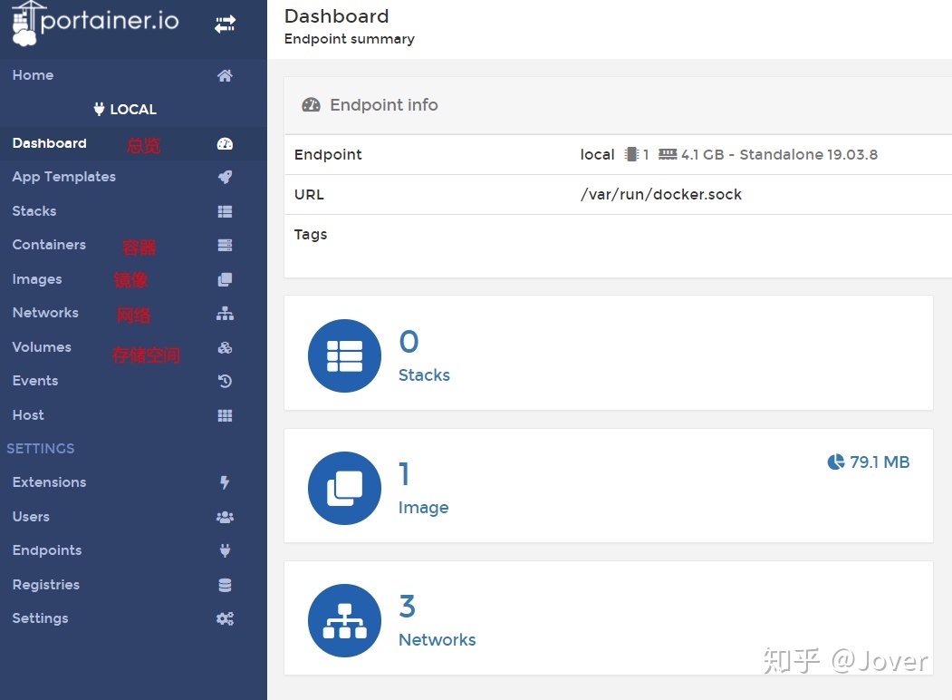Open Registries in the sidebar

133,585
